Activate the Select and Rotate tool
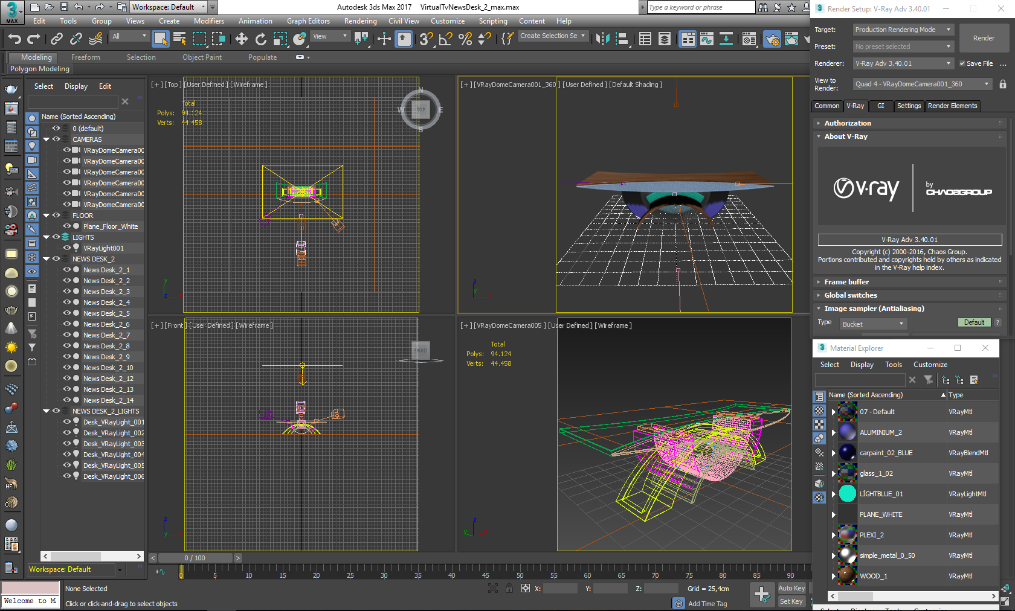This screenshot has height=611, width=1015. (261, 39)
